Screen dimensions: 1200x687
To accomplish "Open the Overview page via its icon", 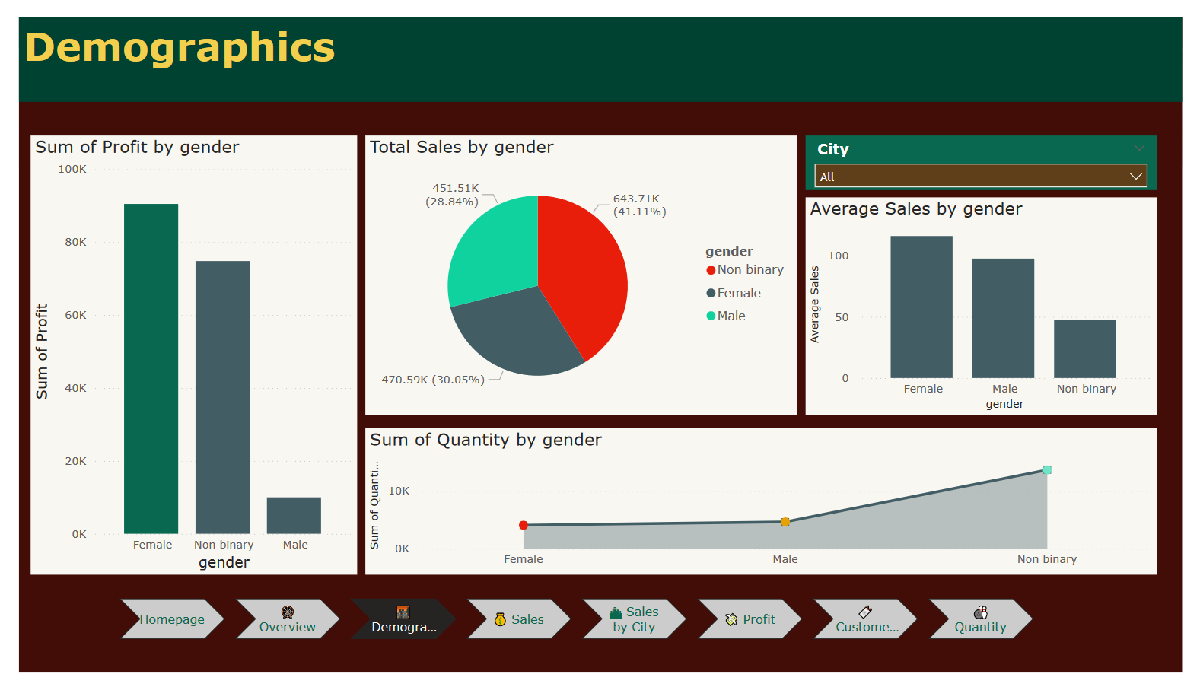I will [288, 612].
